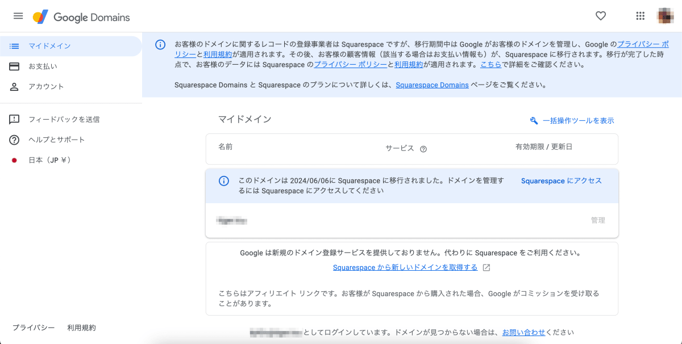
Task: Open the Squarespace プライバシー ポリシー link
Action: click(351, 65)
